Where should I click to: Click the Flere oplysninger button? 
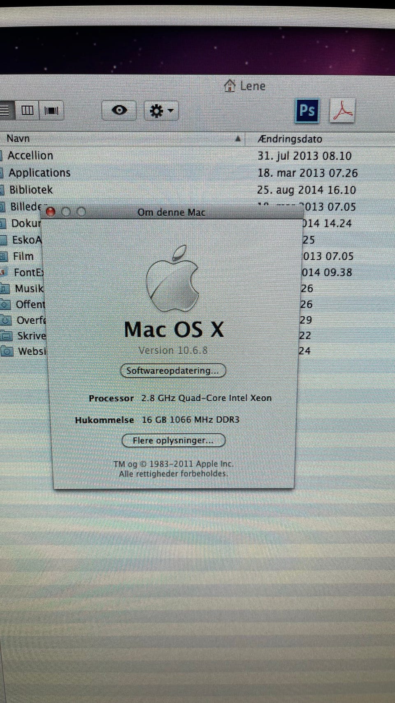pos(173,440)
